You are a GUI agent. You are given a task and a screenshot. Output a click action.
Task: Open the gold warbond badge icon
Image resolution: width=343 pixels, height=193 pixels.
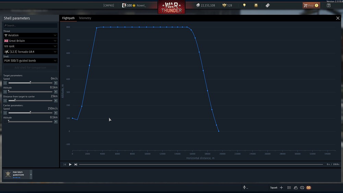pos(256,5)
